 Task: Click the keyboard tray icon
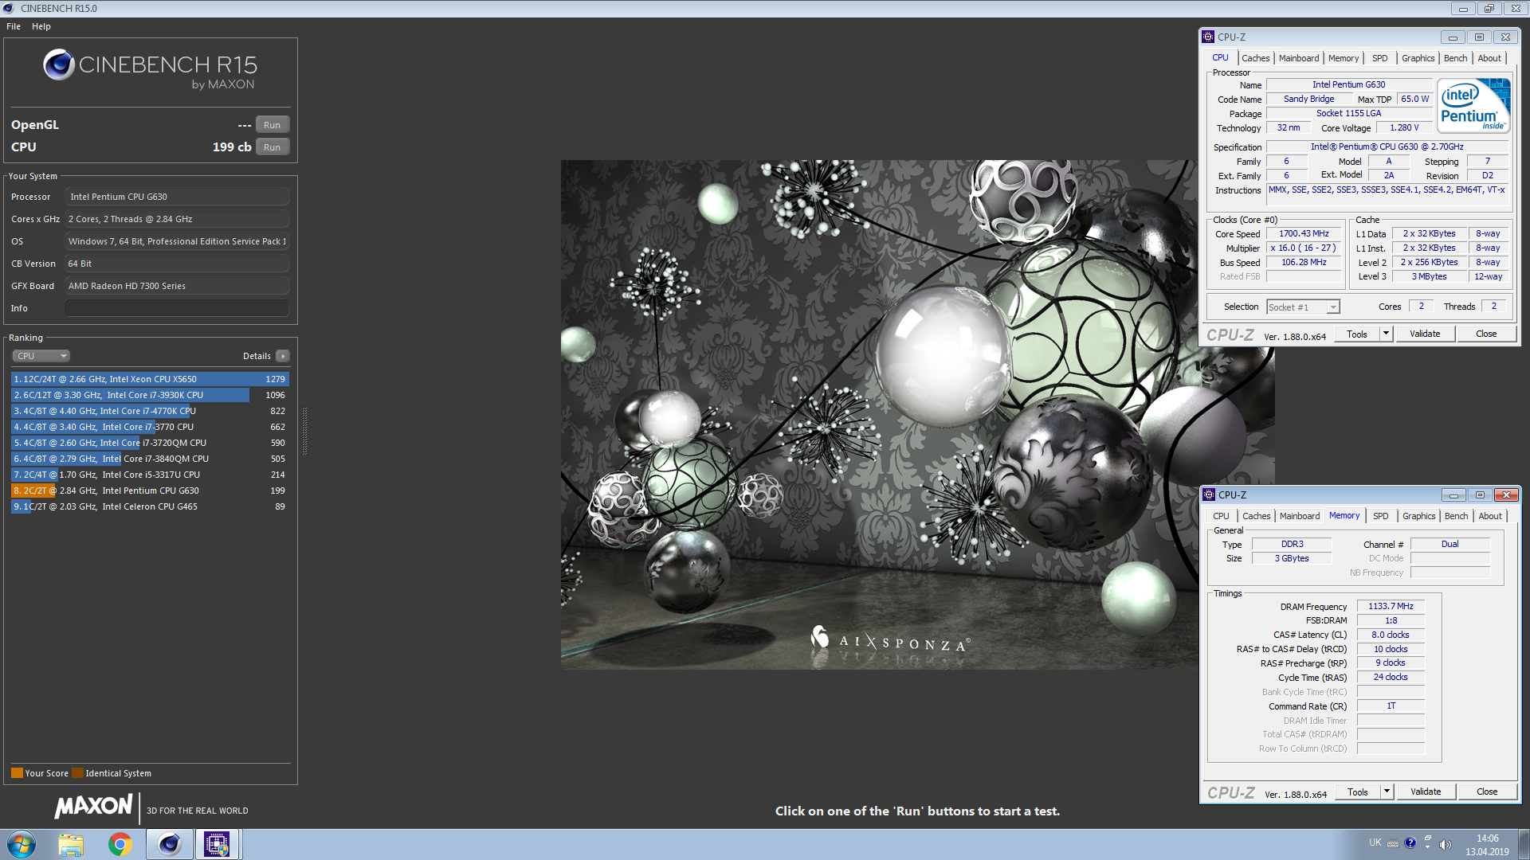point(1393,843)
